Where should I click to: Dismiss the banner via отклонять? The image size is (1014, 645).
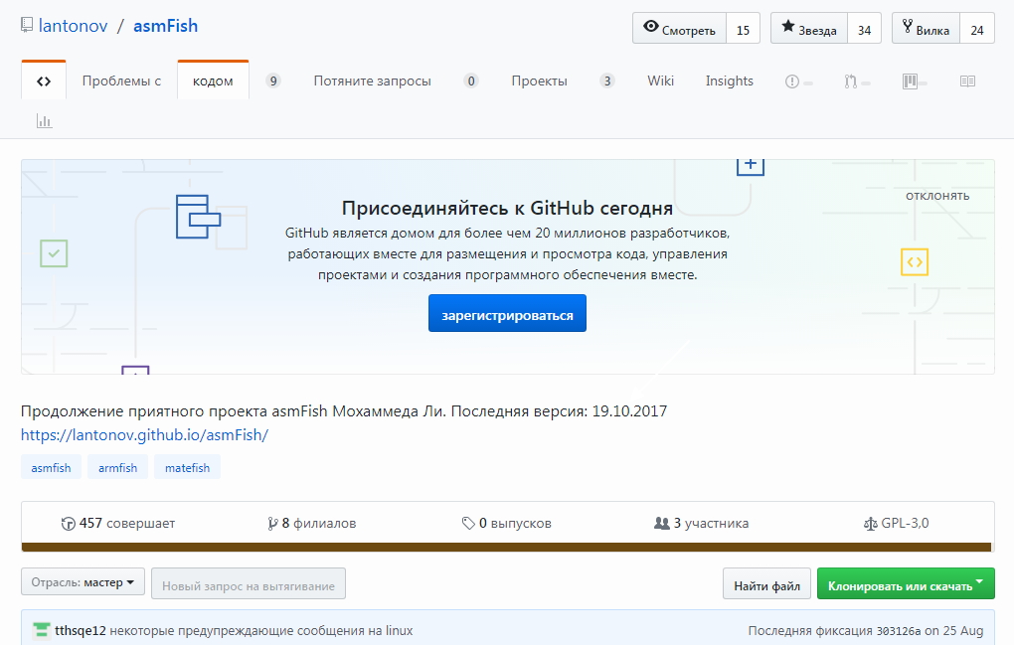(937, 196)
